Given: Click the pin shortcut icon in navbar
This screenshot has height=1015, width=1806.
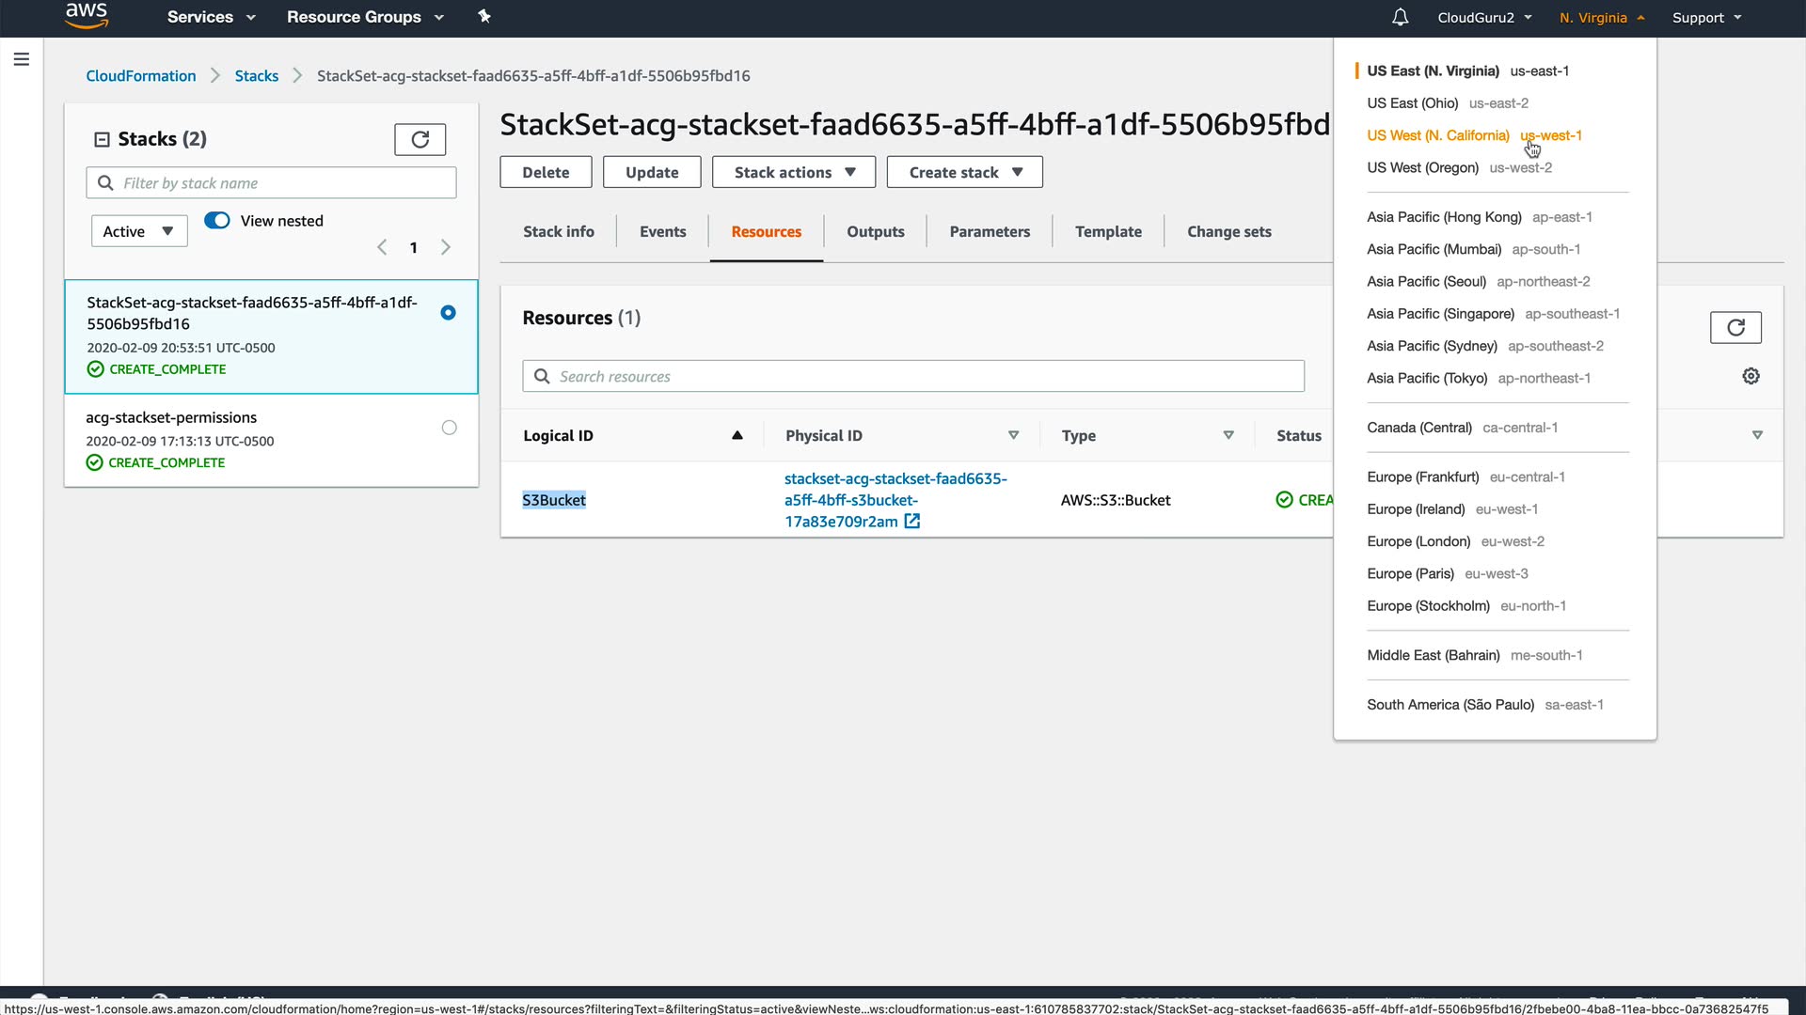Looking at the screenshot, I should (484, 16).
